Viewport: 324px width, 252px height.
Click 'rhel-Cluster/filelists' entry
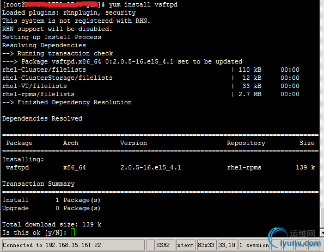tap(44, 70)
